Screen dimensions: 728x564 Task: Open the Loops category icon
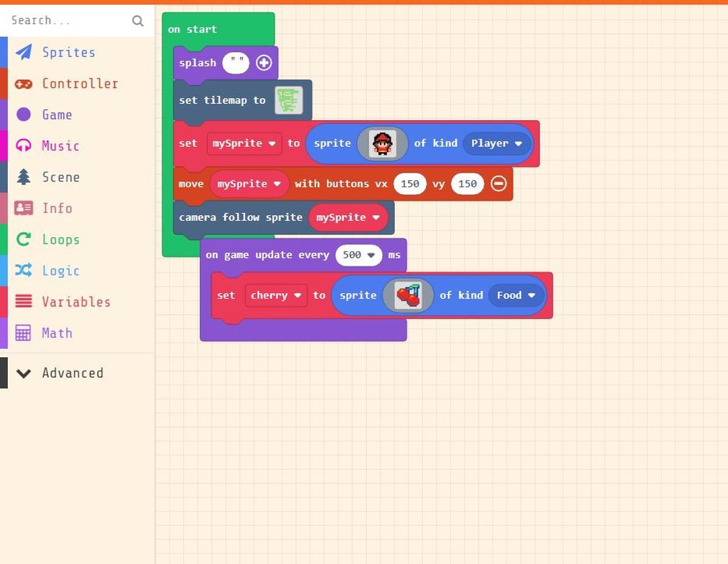click(24, 240)
